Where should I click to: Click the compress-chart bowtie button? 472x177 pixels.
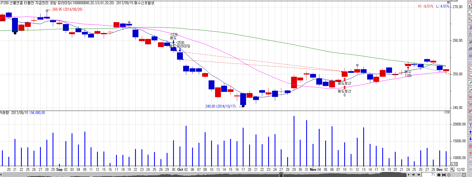444,175
